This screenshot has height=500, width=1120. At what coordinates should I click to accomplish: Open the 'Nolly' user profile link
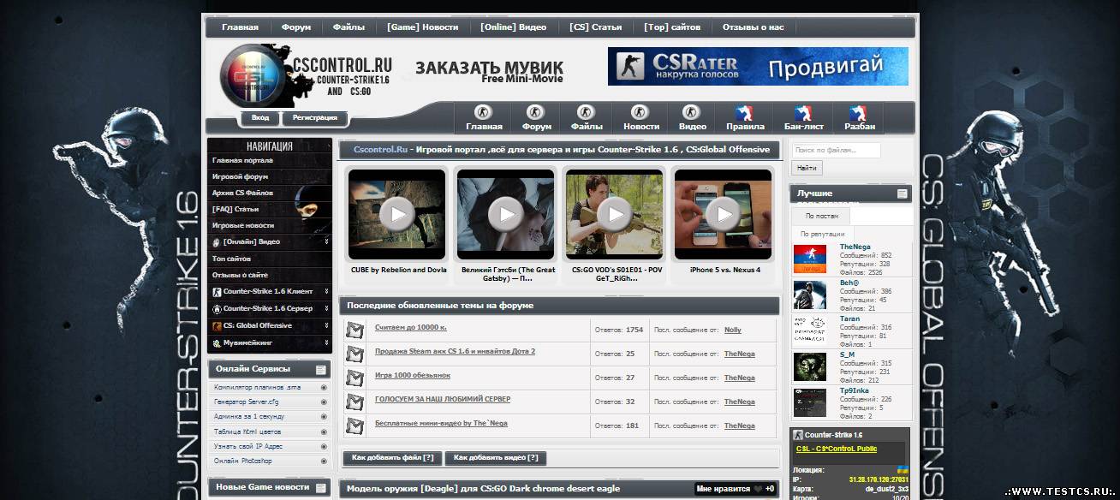[733, 330]
